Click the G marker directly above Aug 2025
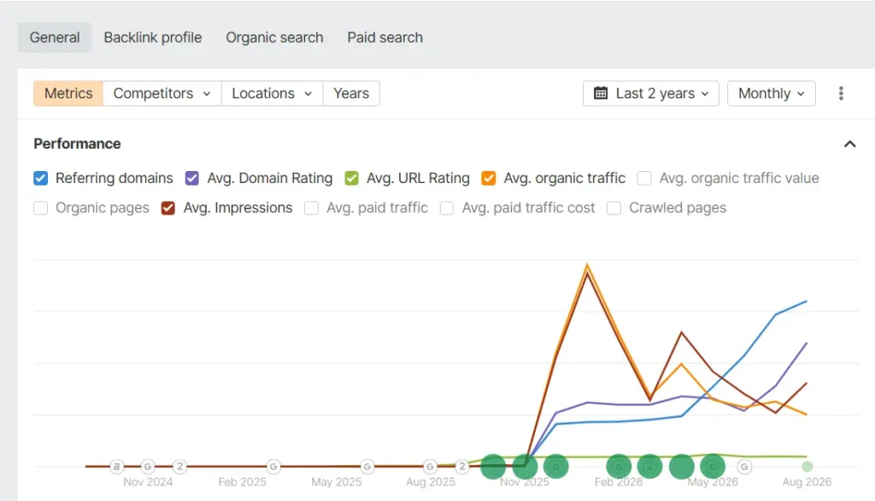Image resolution: width=875 pixels, height=501 pixels. pyautogui.click(x=431, y=466)
